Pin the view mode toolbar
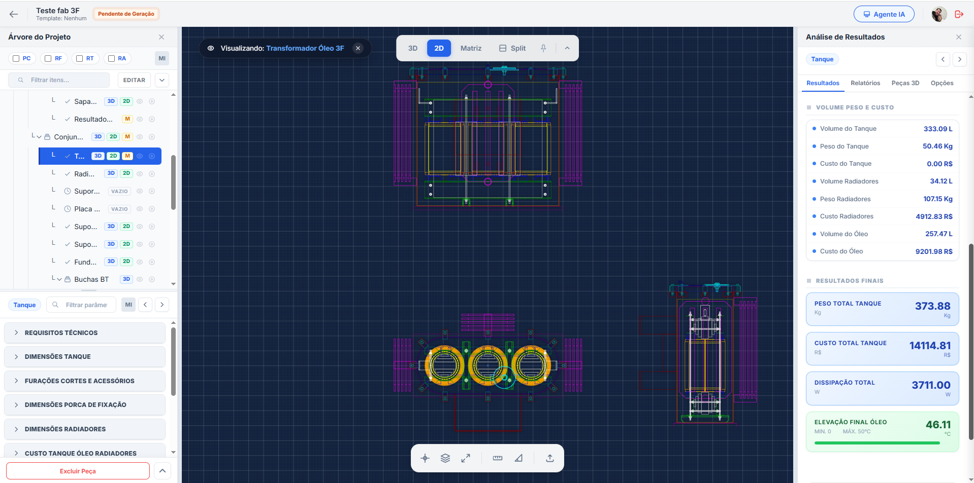The height and width of the screenshot is (483, 974). click(x=543, y=48)
